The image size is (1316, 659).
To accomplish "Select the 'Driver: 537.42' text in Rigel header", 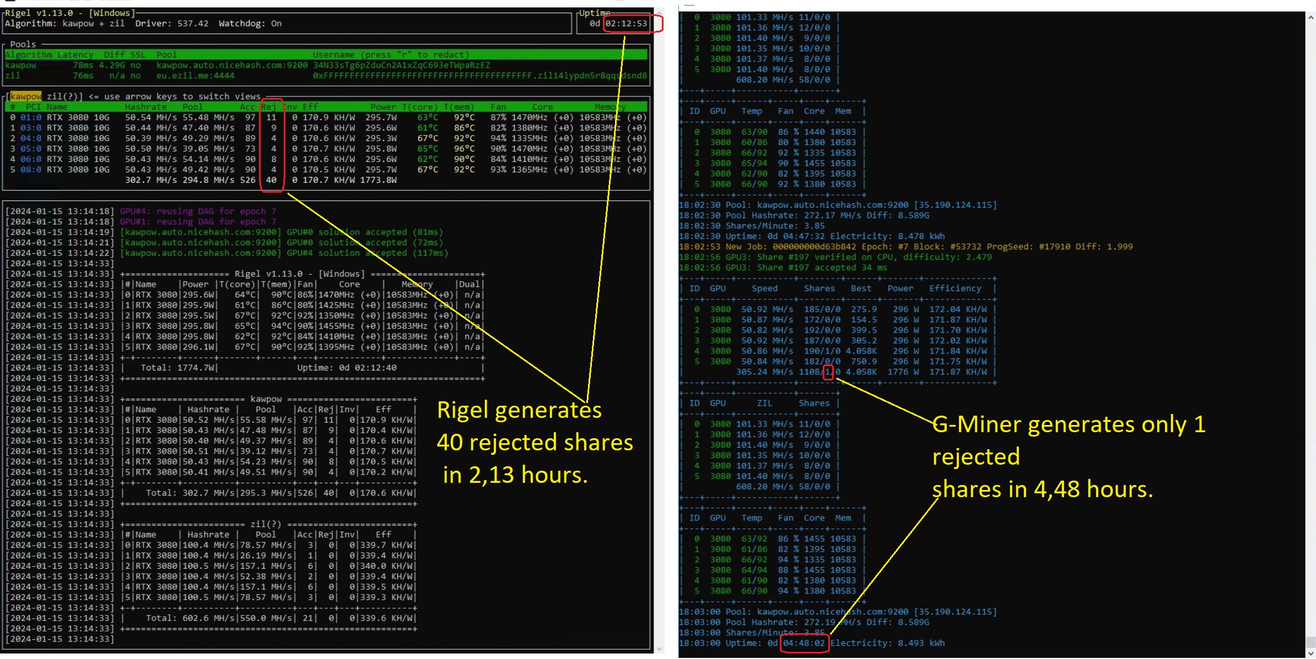I will (172, 24).
